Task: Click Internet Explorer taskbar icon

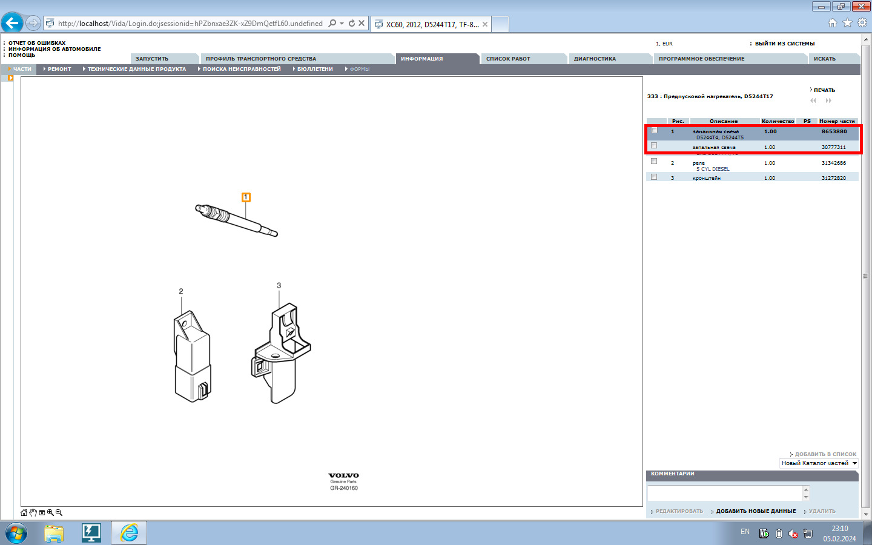Action: tap(129, 533)
